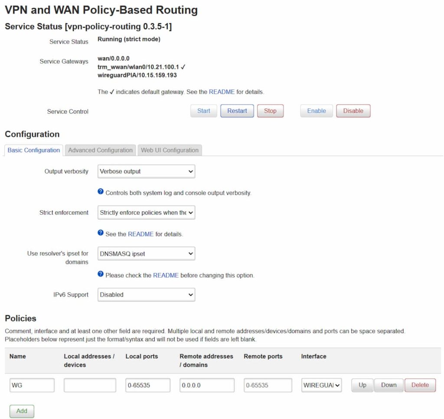Add a new routing policy
The width and height of the screenshot is (444, 419).
click(21, 411)
